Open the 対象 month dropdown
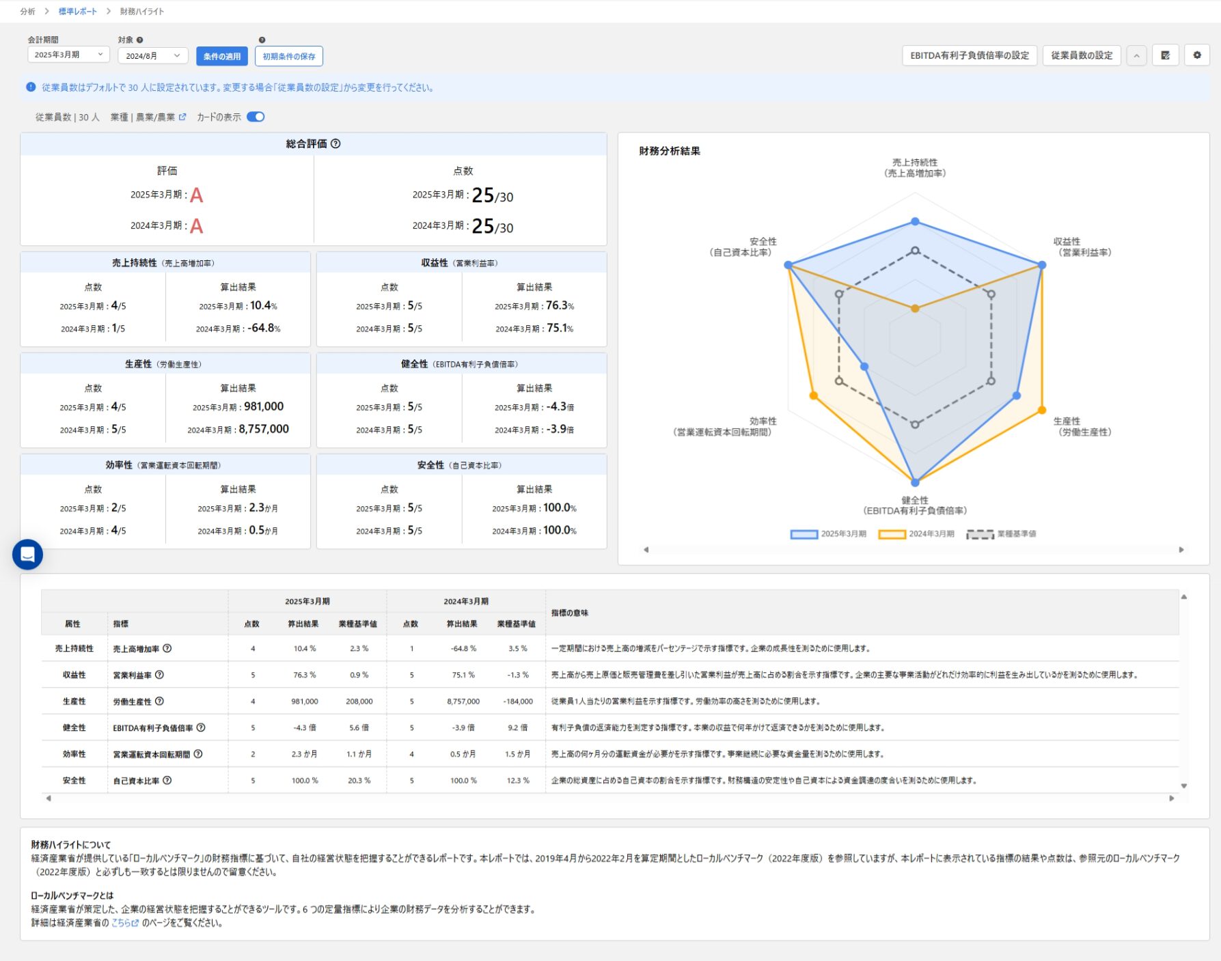1221x961 pixels. click(x=152, y=55)
